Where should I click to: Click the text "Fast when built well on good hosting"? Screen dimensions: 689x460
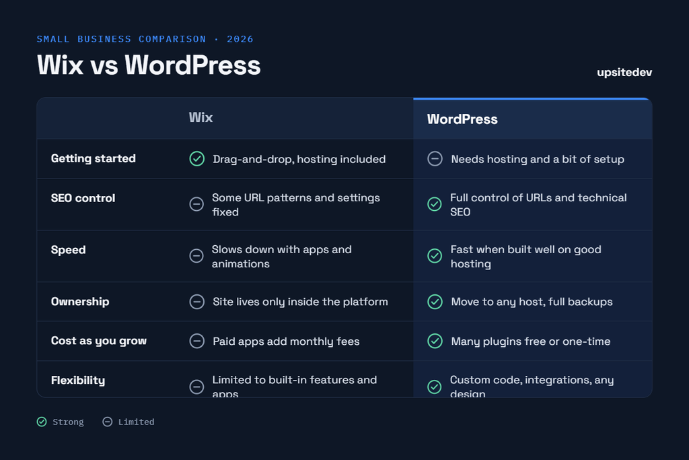coord(525,257)
